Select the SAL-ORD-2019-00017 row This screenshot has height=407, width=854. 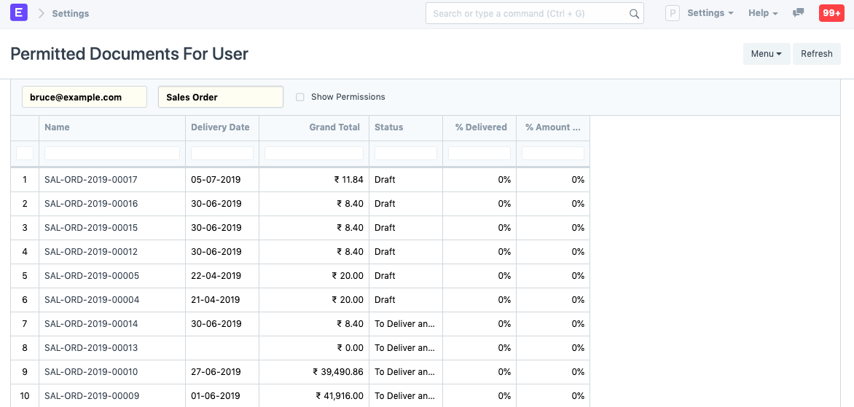91,180
